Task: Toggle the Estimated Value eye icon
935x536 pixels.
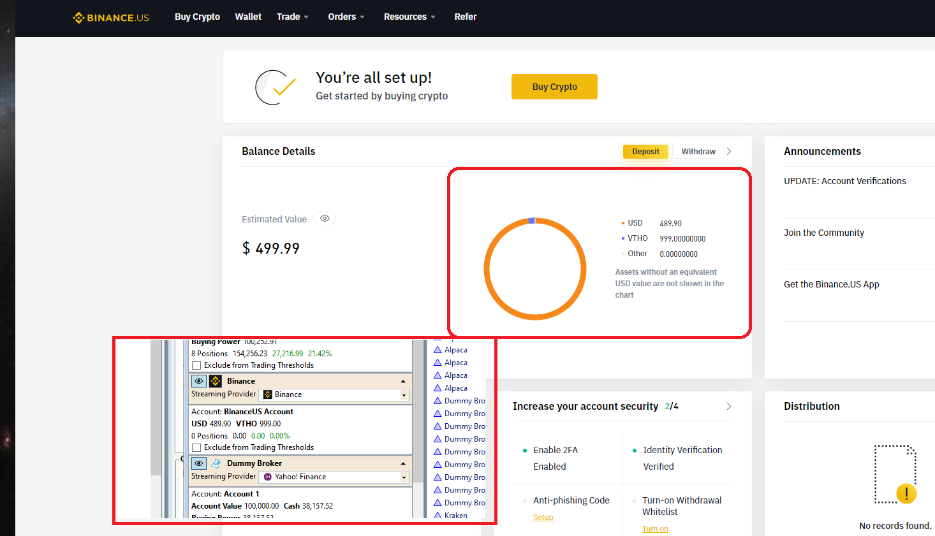Action: (x=325, y=219)
